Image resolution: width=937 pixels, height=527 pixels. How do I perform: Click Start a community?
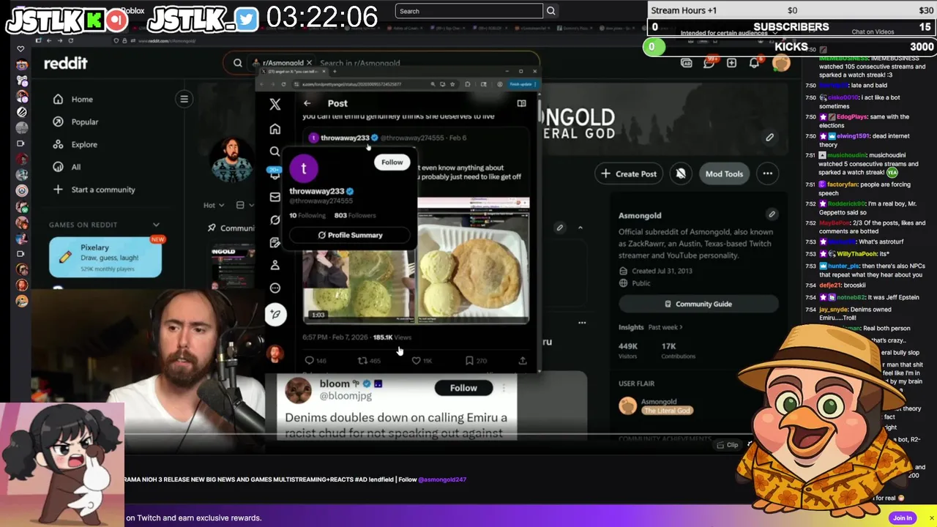(x=102, y=190)
